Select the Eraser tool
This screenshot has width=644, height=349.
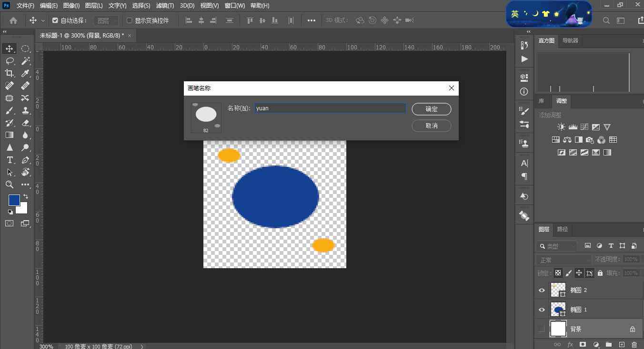25,123
